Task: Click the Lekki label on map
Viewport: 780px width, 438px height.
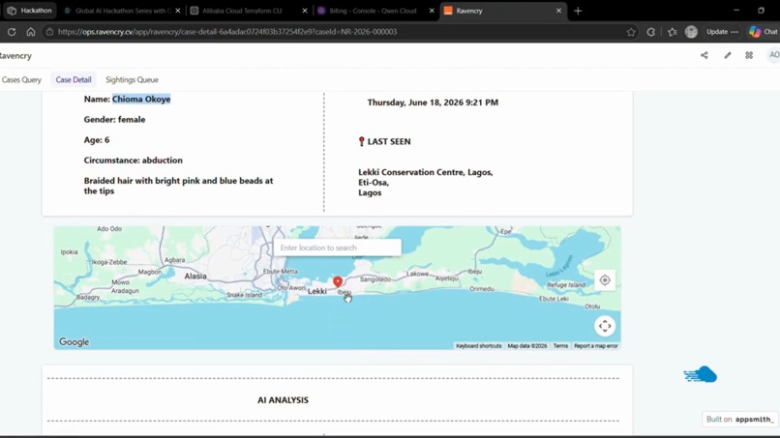Action: (x=316, y=291)
